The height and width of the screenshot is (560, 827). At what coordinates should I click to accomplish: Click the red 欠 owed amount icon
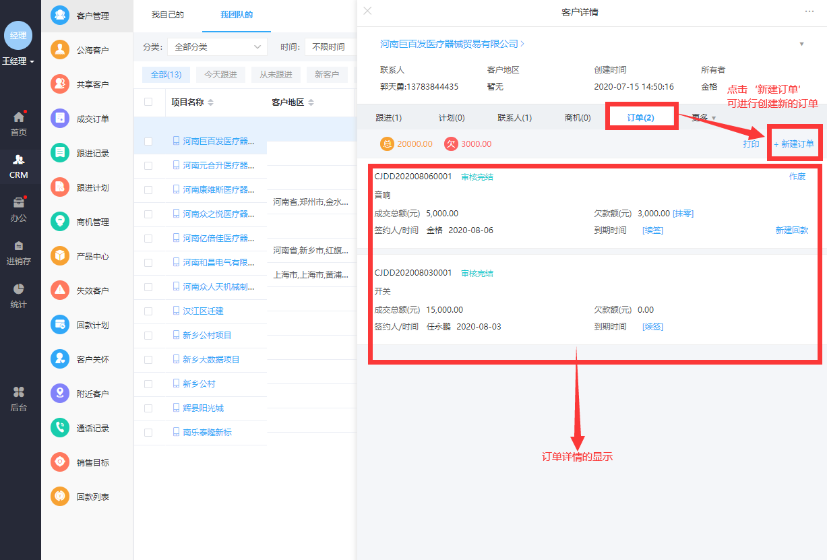[451, 144]
